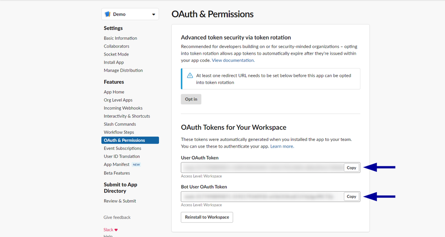
Task: Copy the User OAuth Token
Action: [x=352, y=168]
